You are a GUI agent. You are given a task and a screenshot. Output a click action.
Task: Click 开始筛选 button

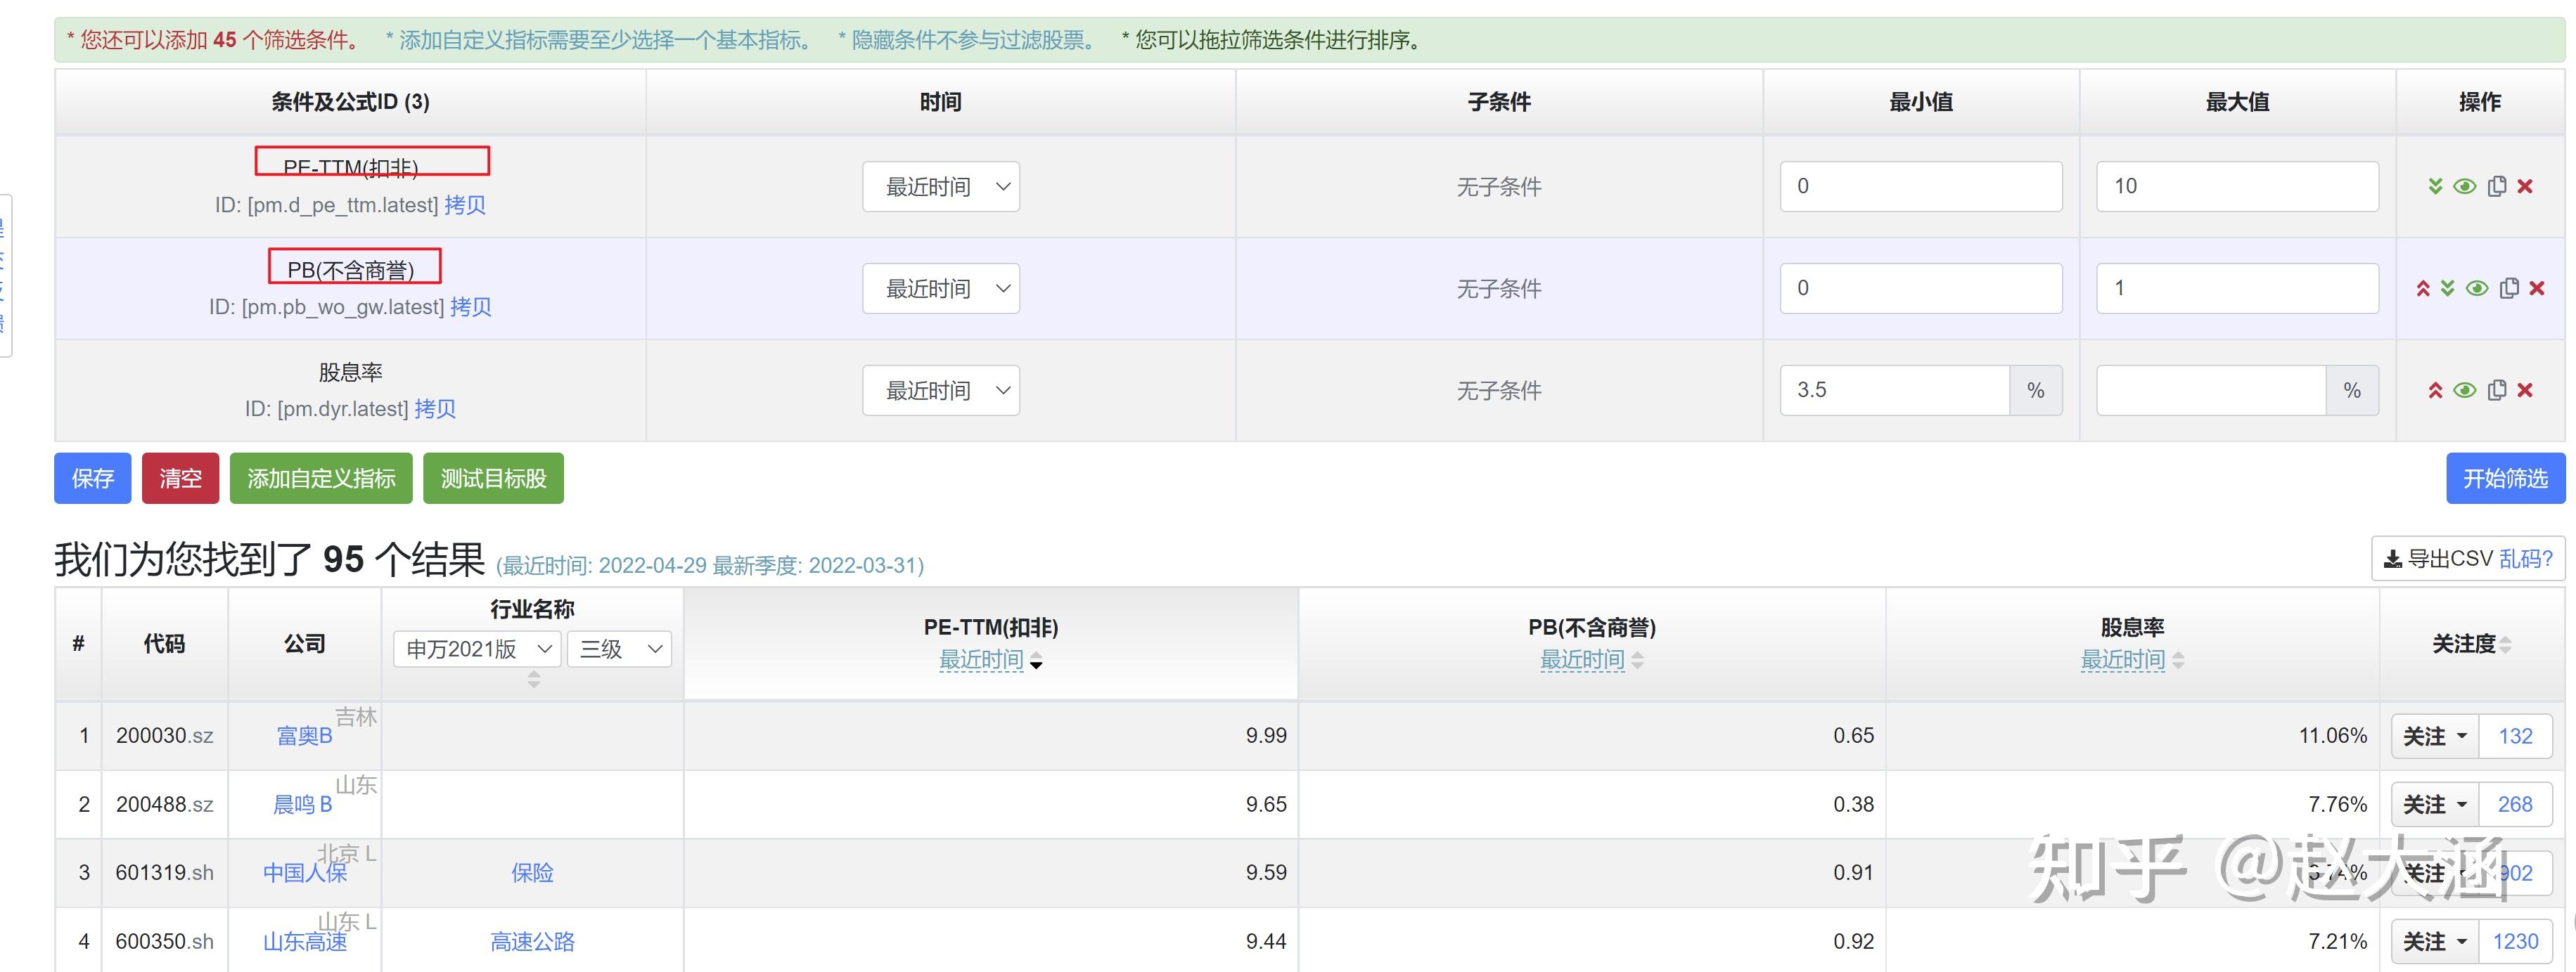(x=2506, y=479)
